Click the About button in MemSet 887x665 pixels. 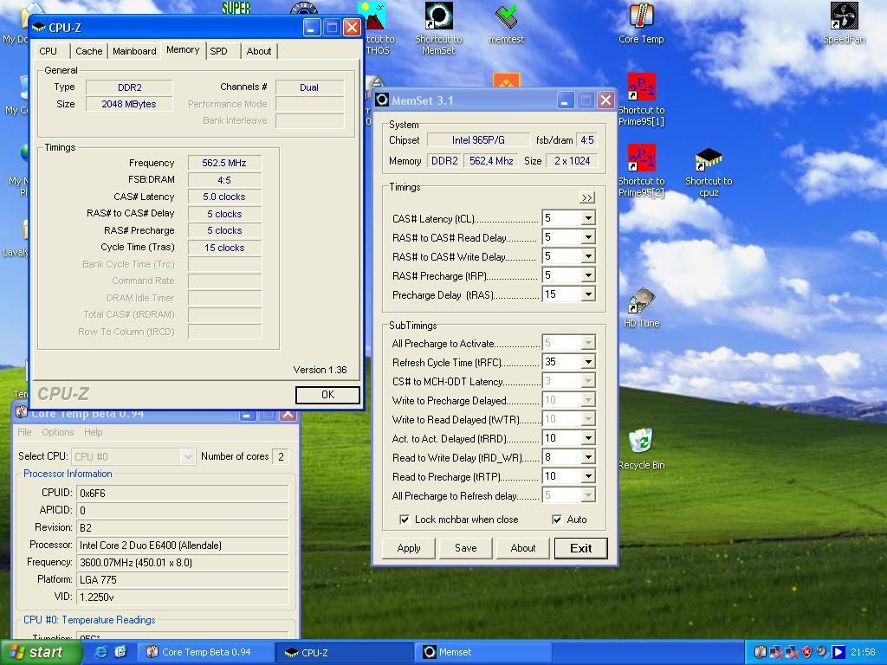tap(522, 548)
